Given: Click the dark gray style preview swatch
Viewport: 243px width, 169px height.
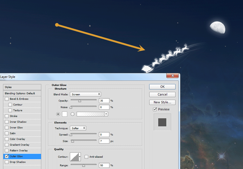Looking at the screenshot, I should [162, 122].
